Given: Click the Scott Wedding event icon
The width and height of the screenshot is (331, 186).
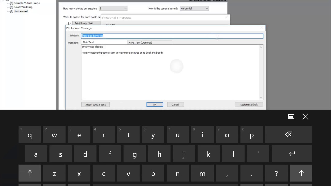Looking at the screenshot, I should pos(12,7).
